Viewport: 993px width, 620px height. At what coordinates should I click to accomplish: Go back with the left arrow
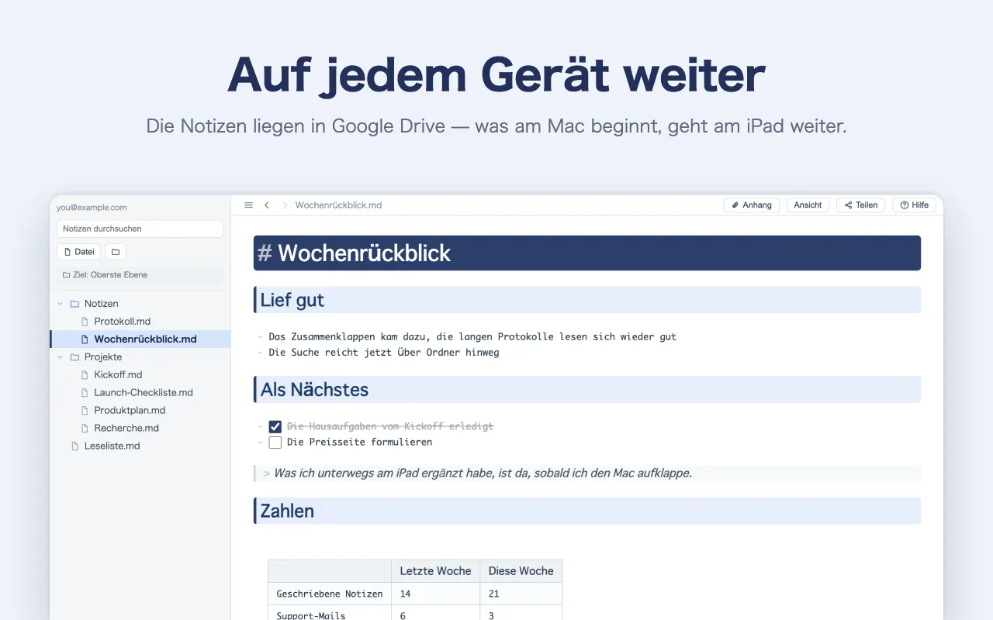[x=267, y=205]
